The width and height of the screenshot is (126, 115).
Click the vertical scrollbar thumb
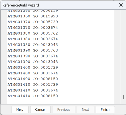[123, 97]
